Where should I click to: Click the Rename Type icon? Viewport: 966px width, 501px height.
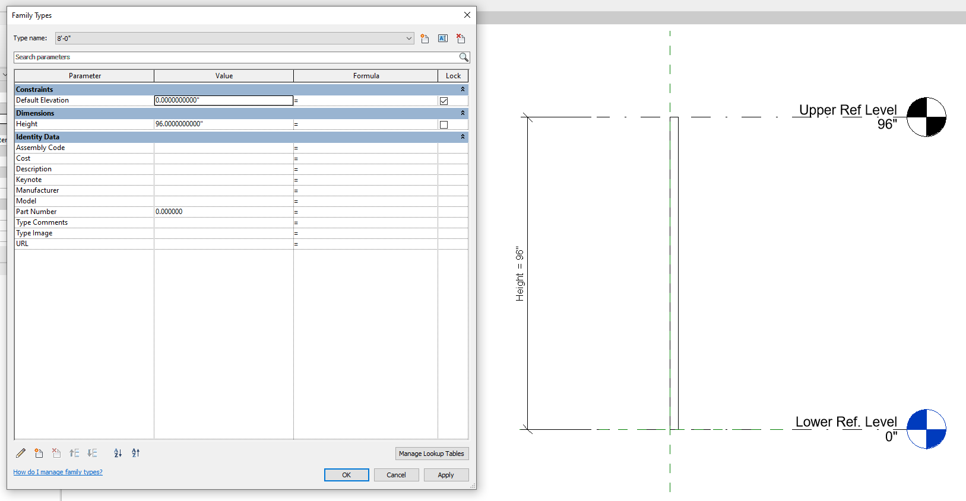(x=443, y=39)
